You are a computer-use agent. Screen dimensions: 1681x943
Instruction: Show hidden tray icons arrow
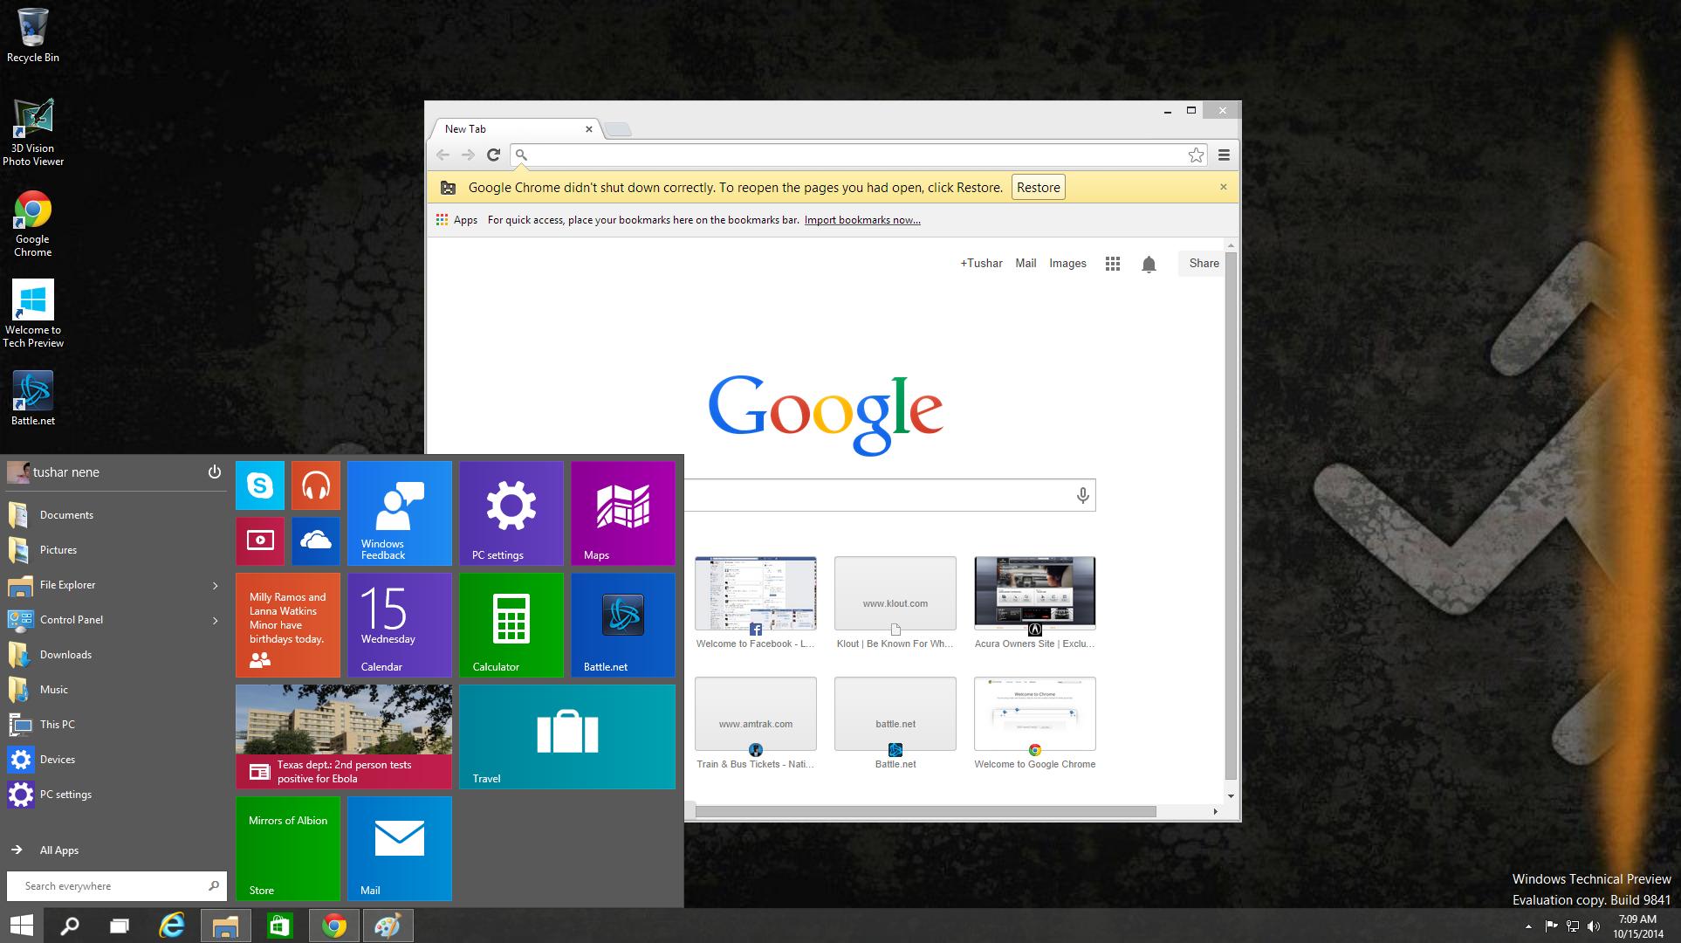pos(1528,926)
